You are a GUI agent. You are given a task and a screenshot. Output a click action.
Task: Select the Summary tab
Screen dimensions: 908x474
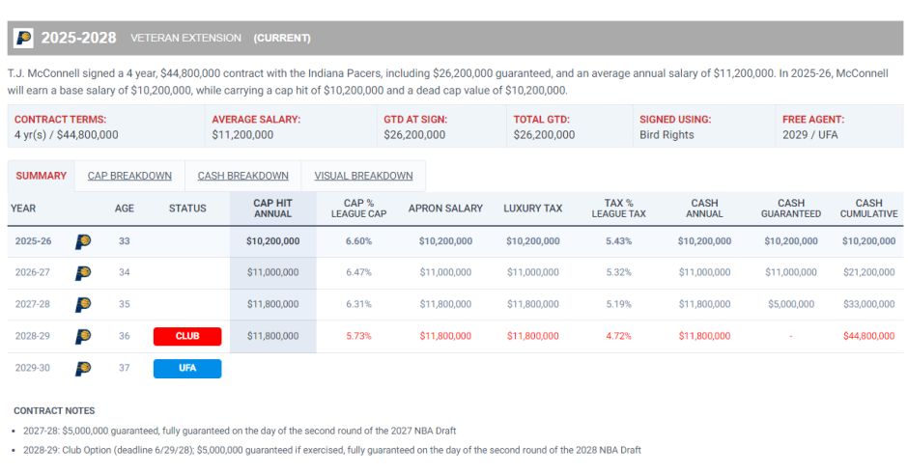pos(42,176)
